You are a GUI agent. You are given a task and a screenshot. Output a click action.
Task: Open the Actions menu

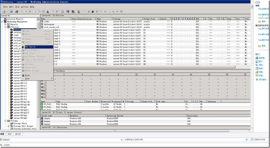click(25, 7)
